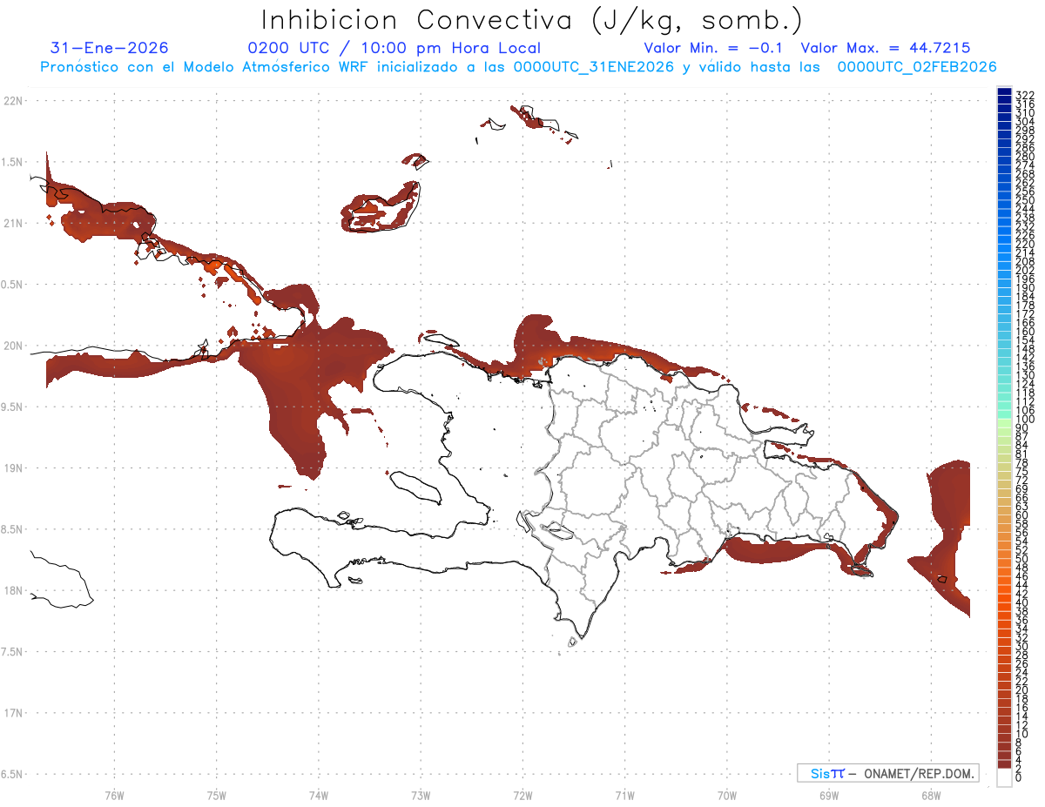Click the '22N' latitude label
The image size is (1045, 807).
(x=12, y=101)
